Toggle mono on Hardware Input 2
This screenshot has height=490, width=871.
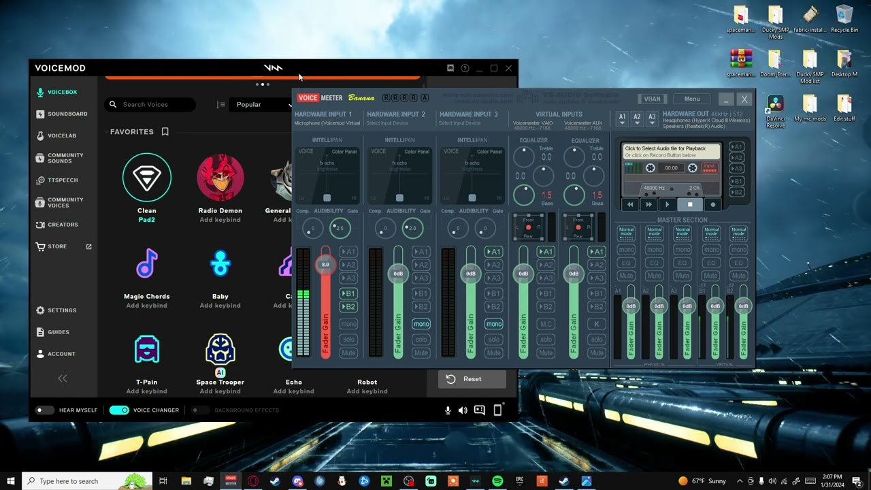(x=421, y=324)
